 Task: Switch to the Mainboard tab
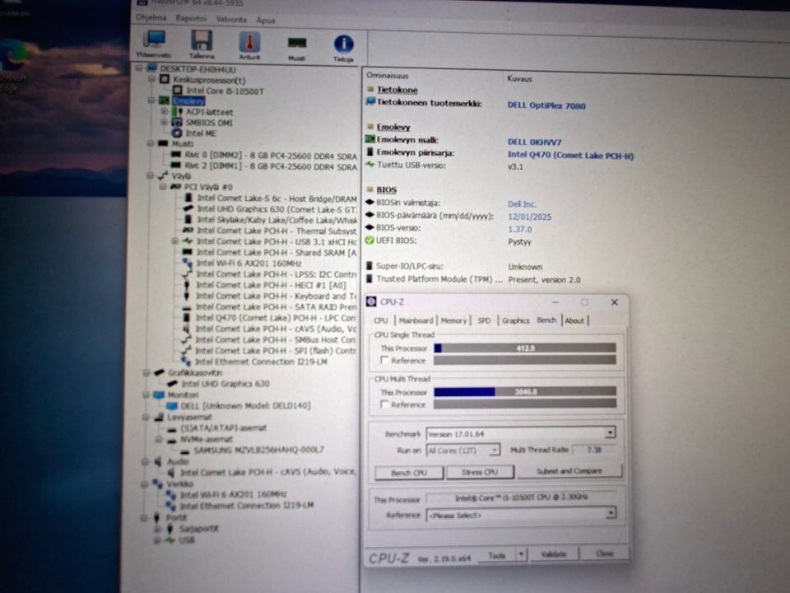[416, 320]
